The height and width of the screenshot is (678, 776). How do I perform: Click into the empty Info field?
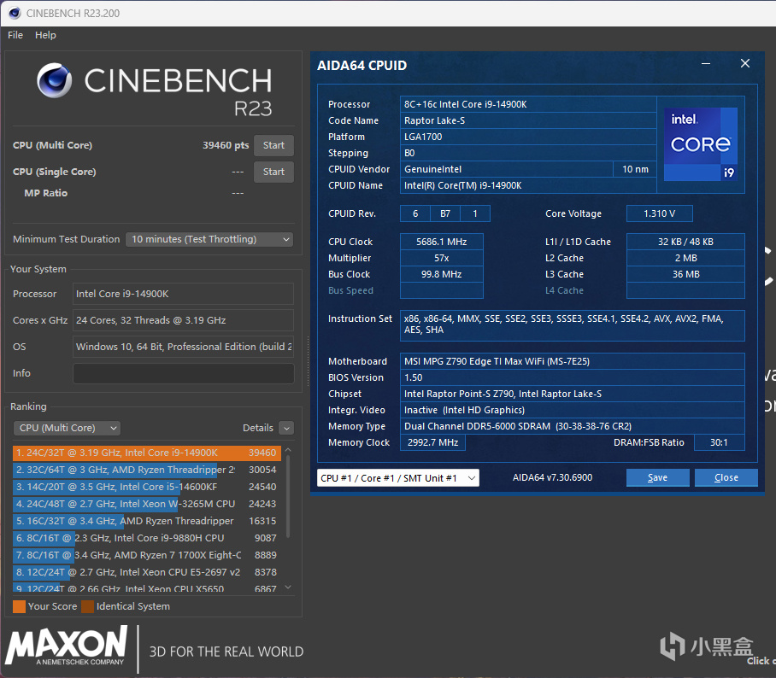tap(183, 373)
